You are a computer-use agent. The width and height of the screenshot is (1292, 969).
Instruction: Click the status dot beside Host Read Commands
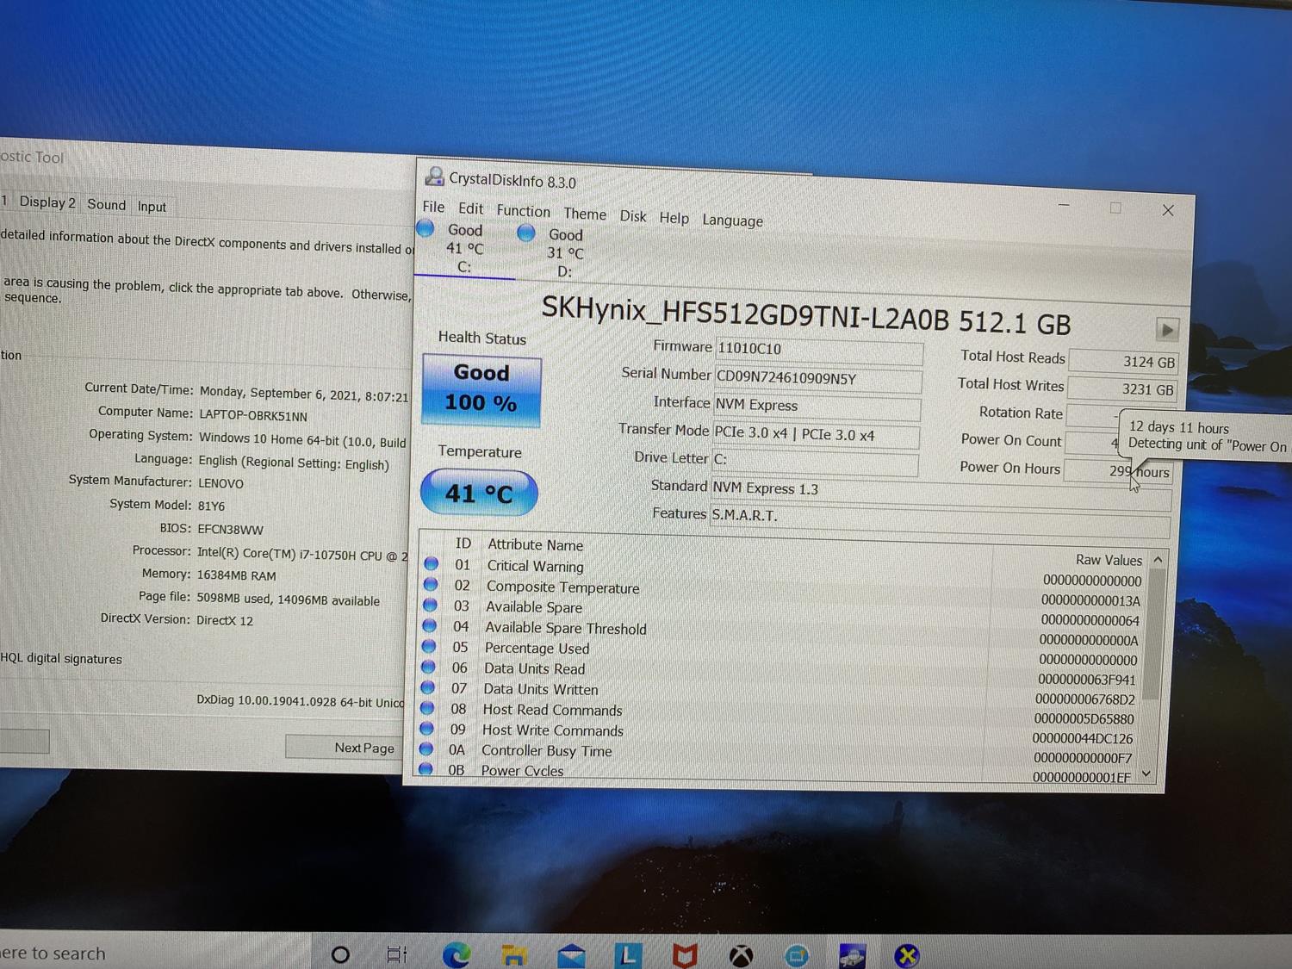[x=426, y=708]
